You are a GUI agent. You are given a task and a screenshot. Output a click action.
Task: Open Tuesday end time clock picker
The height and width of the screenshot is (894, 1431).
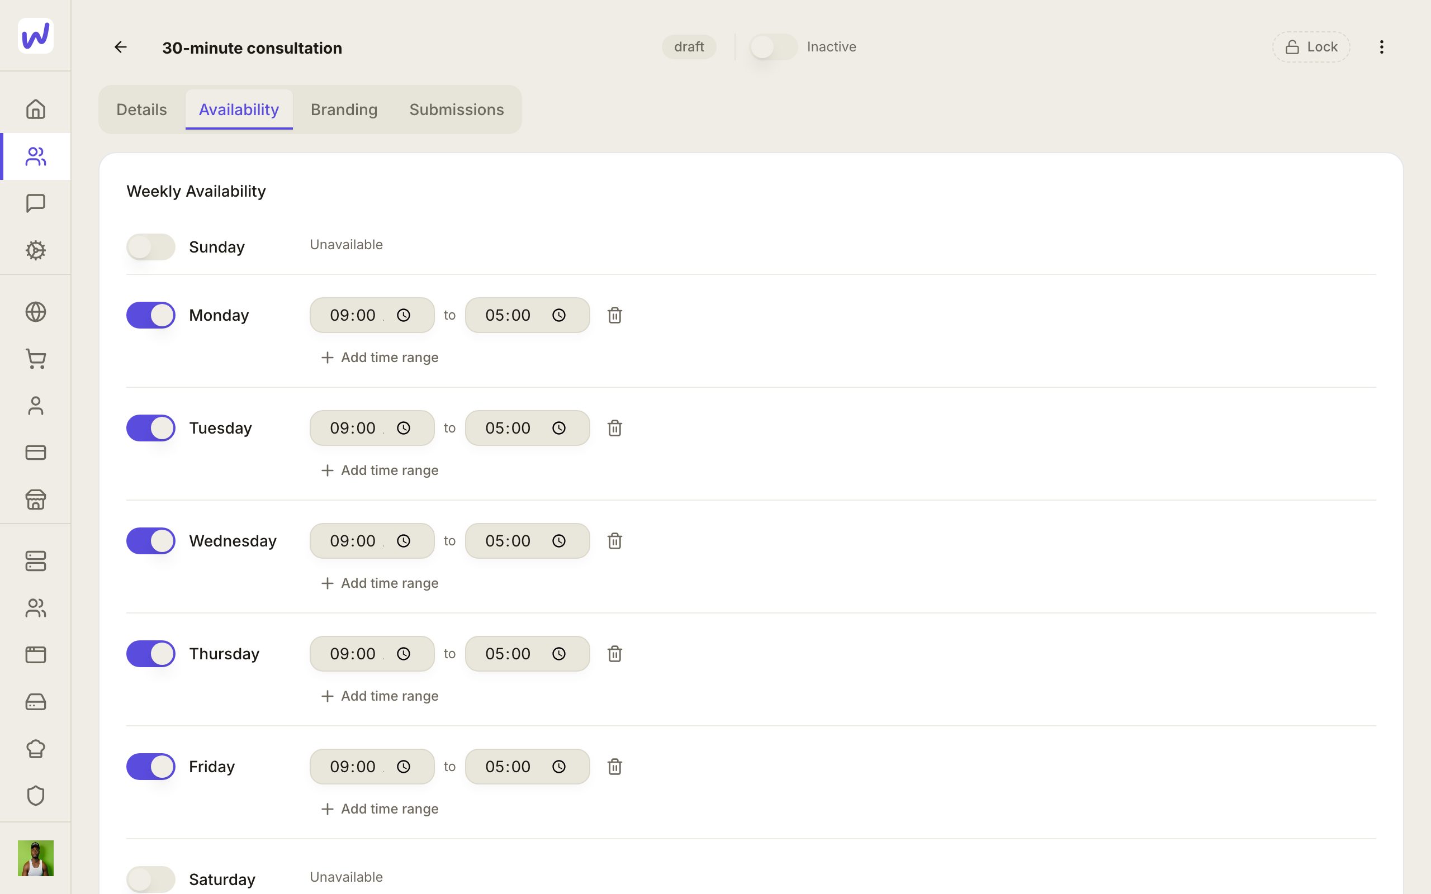(x=559, y=428)
